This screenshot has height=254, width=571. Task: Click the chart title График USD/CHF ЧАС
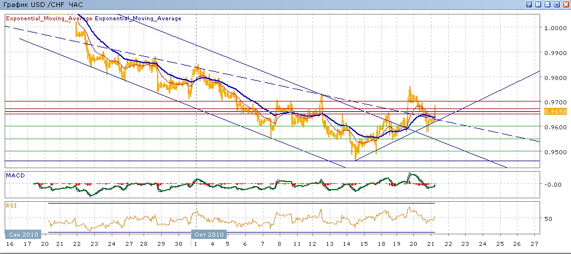point(42,5)
